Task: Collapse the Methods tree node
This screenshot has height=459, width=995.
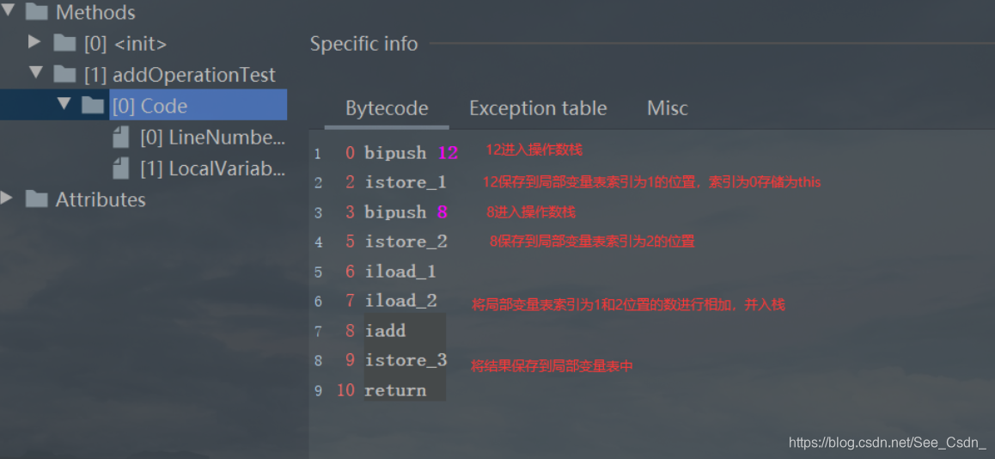Action: tap(8, 11)
